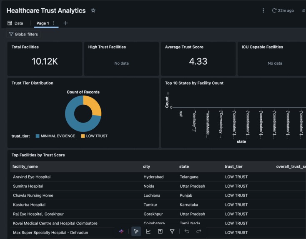
Task: Click the Ludhiana city cell
Action: click(x=152, y=195)
